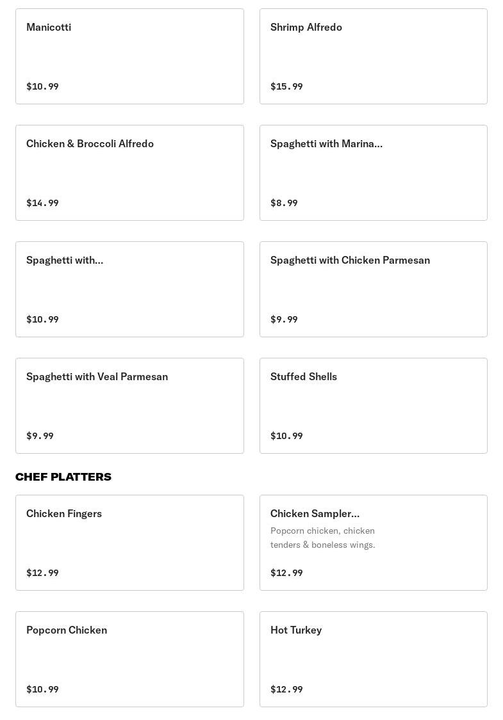Click the $15.99 Shrimp Alfredo price
503x720 pixels.
pos(286,86)
